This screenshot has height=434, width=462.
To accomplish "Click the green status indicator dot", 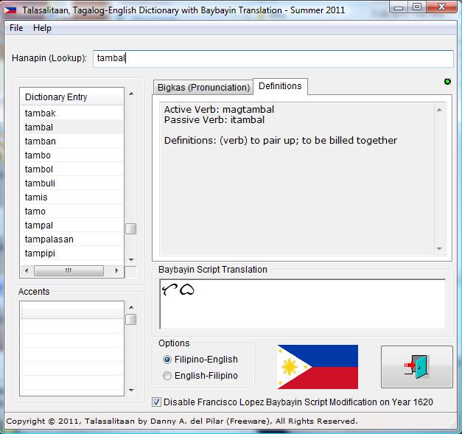I will 447,82.
